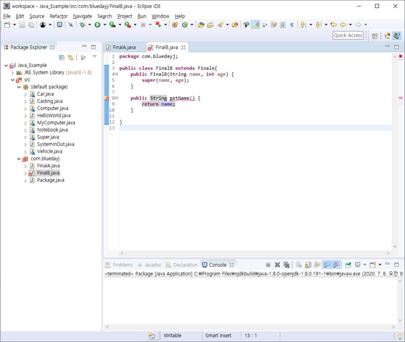Click the Save icon in toolbar
This screenshot has height=342, width=405.
tap(22, 25)
